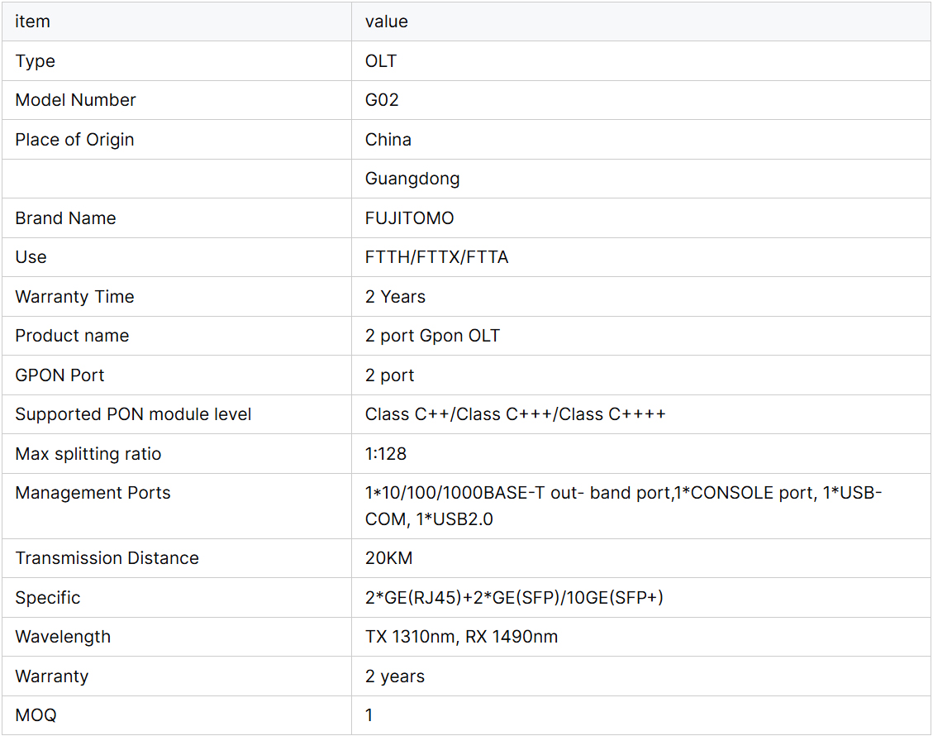Screen dimensions: 933x736
Task: Click the '2 years' warranty value
Action: (395, 676)
